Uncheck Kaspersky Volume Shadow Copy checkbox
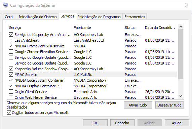Image resolution: width=192 pixels, height=129 pixels. [11, 69]
